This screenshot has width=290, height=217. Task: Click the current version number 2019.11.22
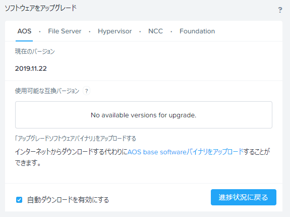click(x=31, y=69)
